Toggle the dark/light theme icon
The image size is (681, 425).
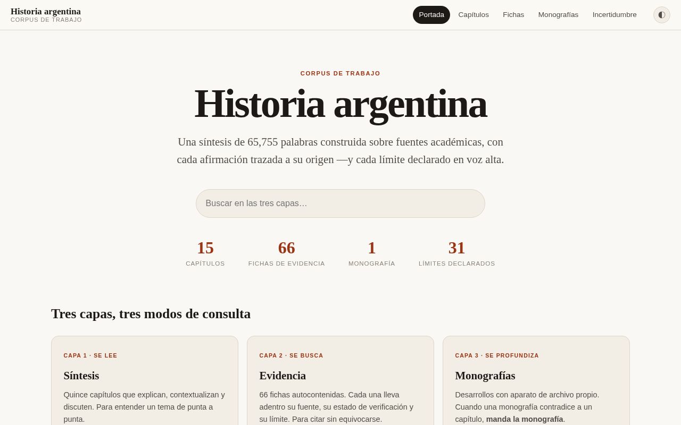(x=662, y=15)
